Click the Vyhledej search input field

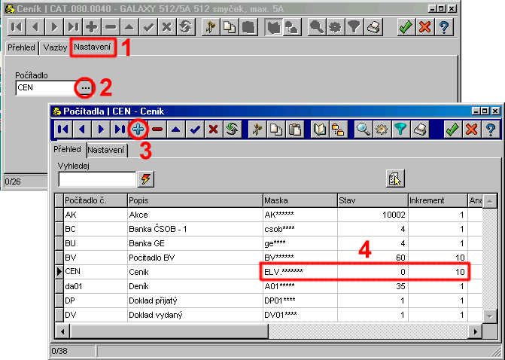point(96,178)
